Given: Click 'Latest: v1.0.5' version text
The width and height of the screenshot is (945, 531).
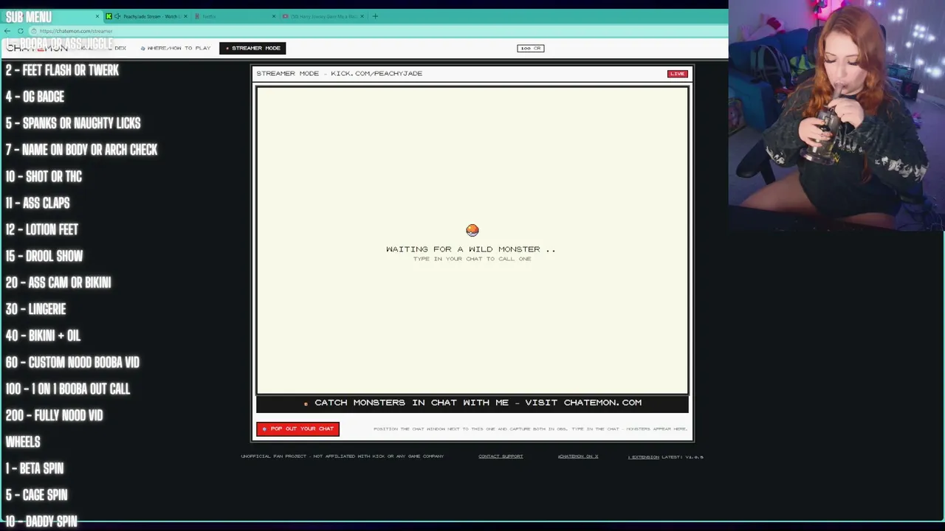Looking at the screenshot, I should [682, 457].
